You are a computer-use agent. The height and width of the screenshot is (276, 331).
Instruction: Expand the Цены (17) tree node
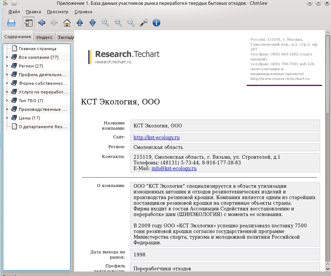tap(7, 118)
